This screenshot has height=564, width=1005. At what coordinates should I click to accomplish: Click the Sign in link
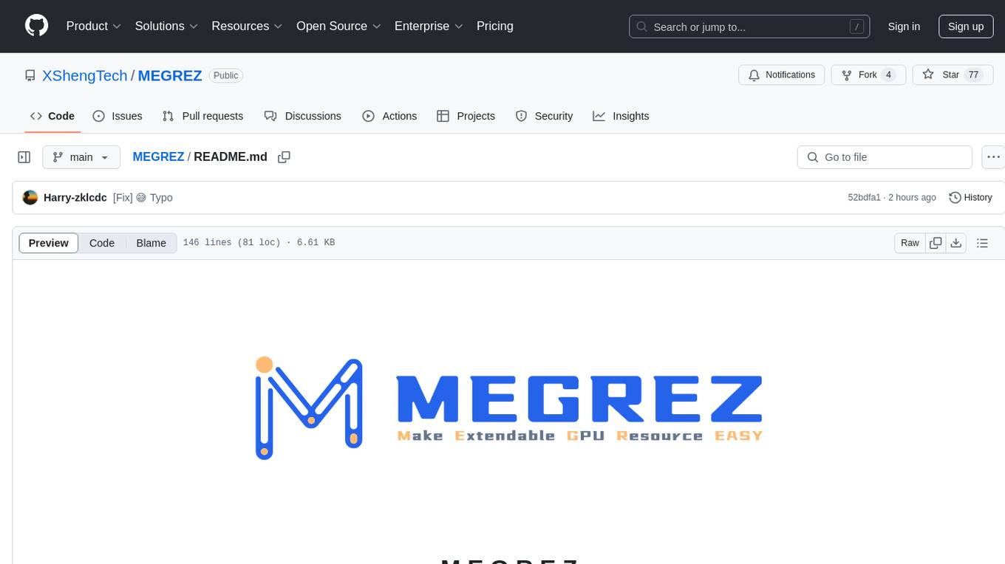point(904,27)
